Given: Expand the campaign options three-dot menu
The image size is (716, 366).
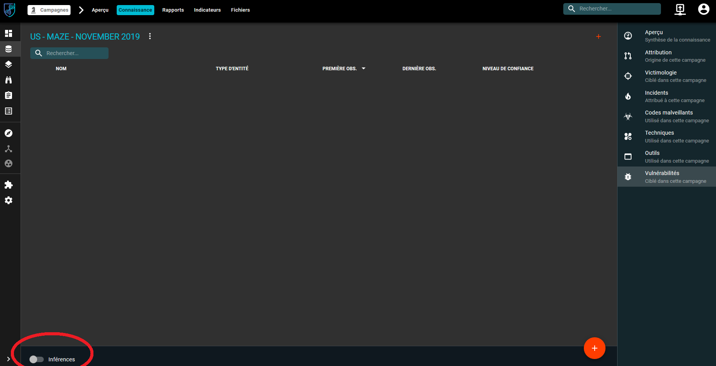Looking at the screenshot, I should point(150,36).
